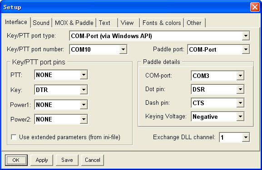Enable Use extended parameters checkbox

(14, 137)
